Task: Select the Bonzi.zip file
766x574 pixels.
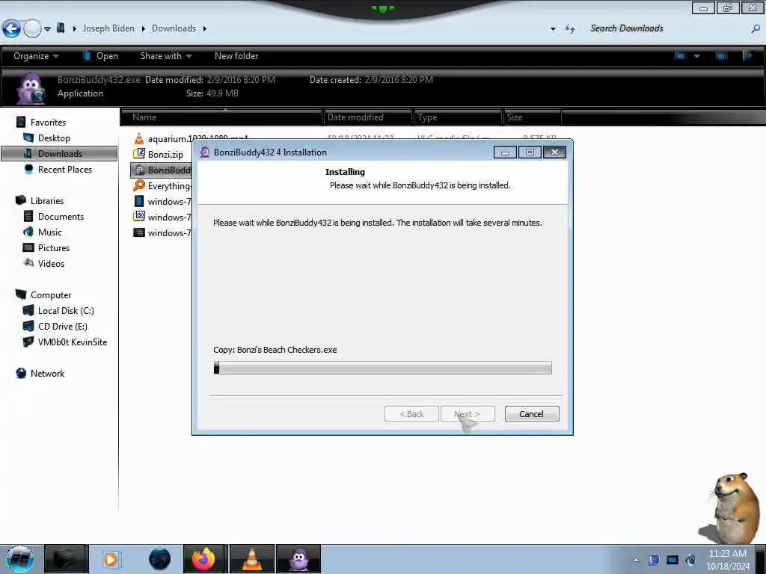Action: 165,154
